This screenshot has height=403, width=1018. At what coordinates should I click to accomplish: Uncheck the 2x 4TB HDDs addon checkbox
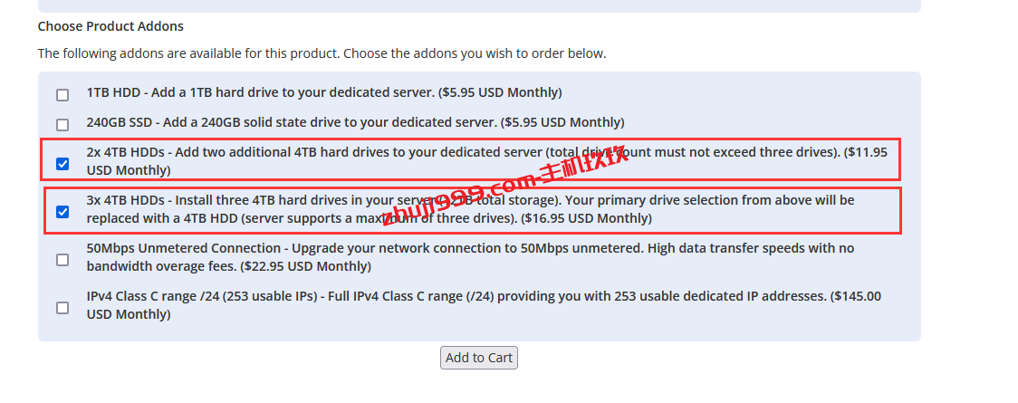coord(62,164)
